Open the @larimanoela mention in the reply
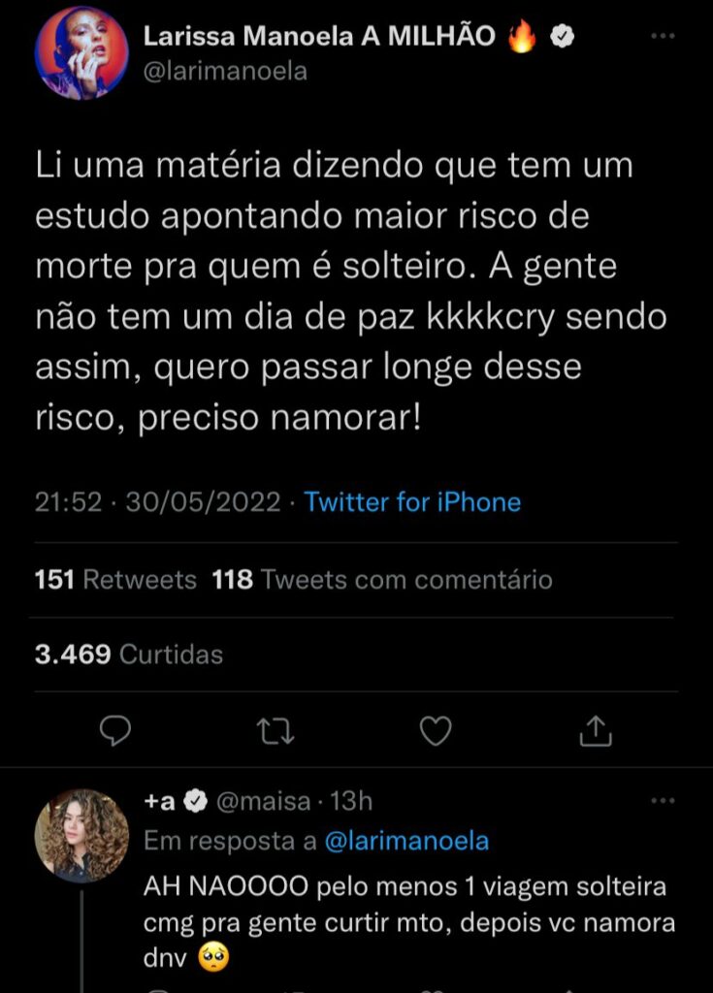713x993 pixels. coord(406,841)
